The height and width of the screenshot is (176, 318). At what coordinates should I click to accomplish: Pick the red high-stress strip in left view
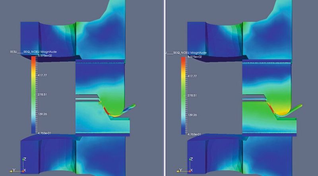tap(107, 111)
